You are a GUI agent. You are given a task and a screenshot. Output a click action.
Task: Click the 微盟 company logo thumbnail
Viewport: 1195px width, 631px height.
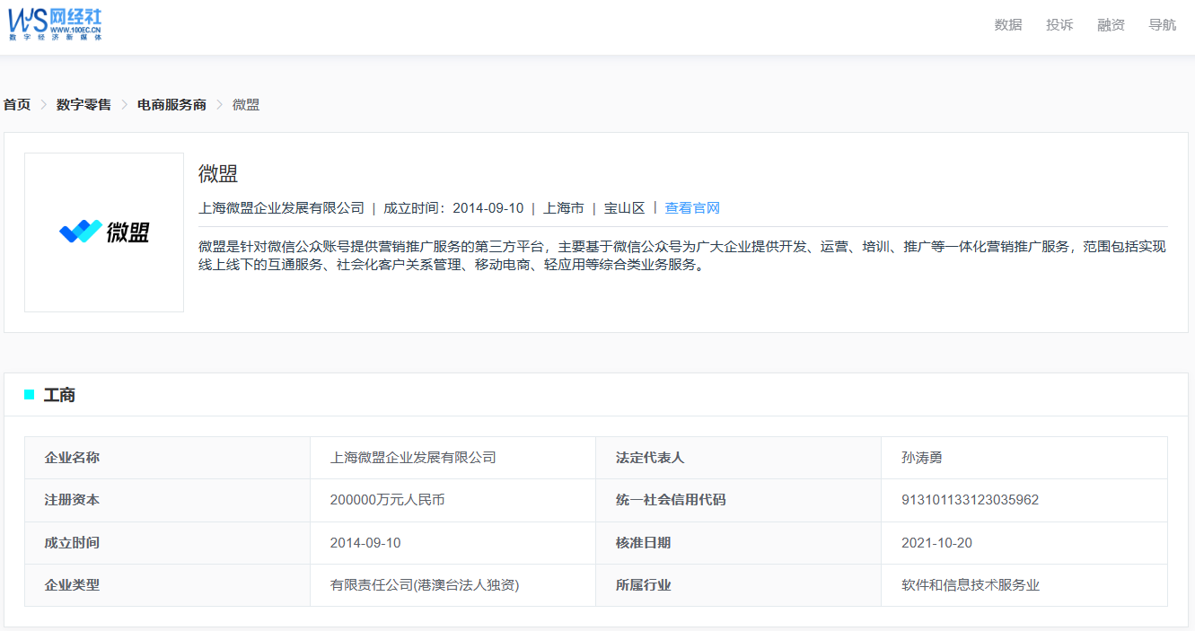tap(104, 232)
